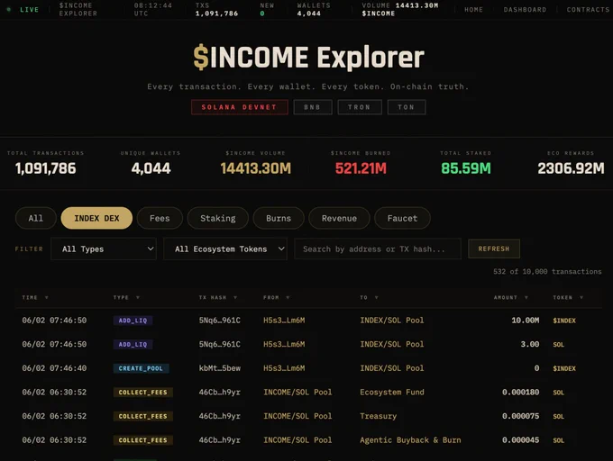Viewport: 613px width, 461px height.
Task: Click COLLECT_FEES badge in 0.000180 row
Action: 142,393
